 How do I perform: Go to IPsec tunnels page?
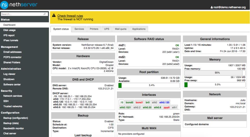tap(11, 40)
